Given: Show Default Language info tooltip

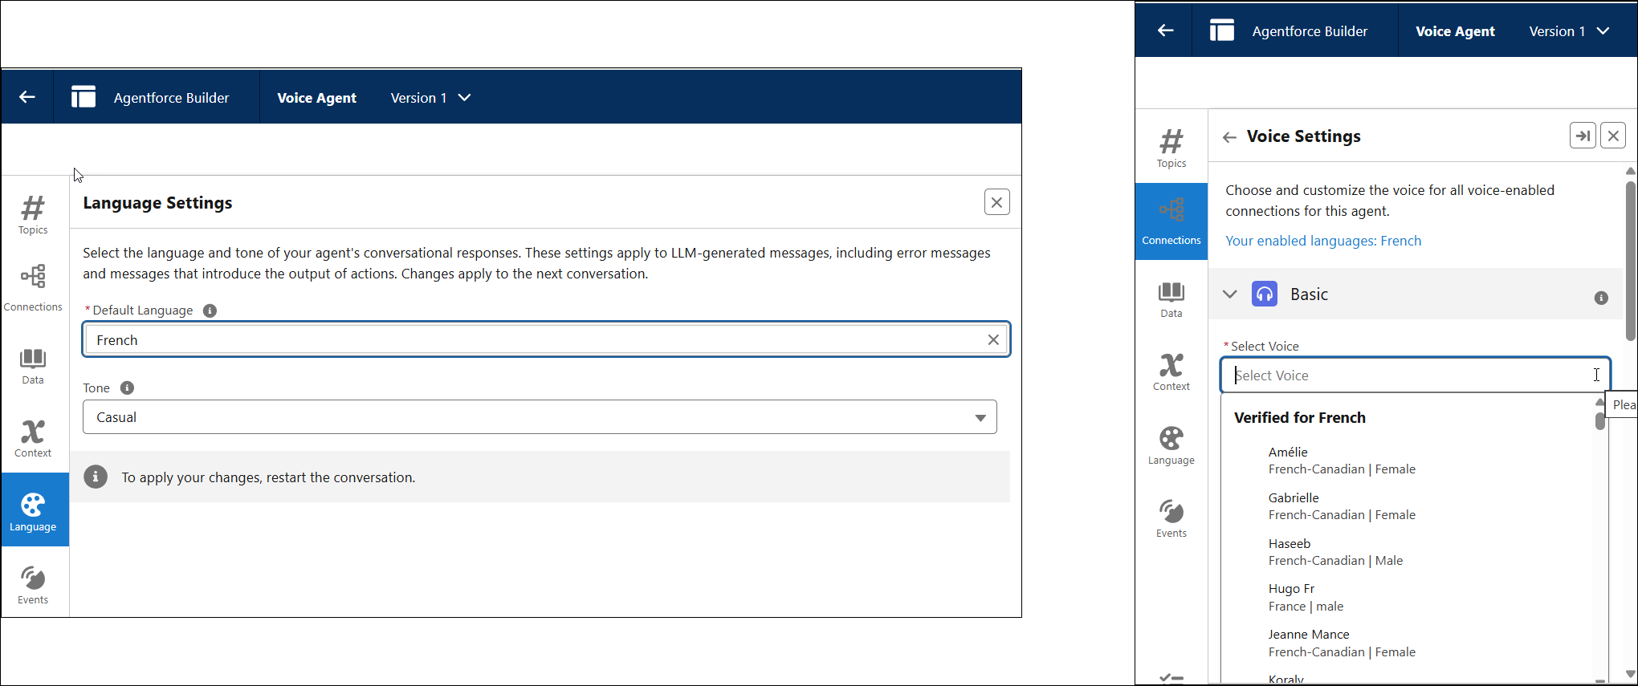Looking at the screenshot, I should [x=210, y=311].
